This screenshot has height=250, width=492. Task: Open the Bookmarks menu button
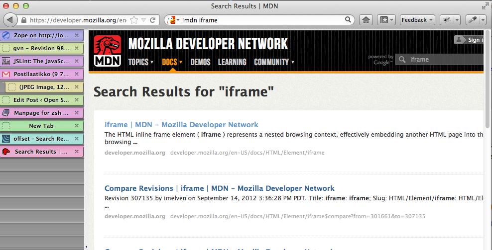pos(386,20)
